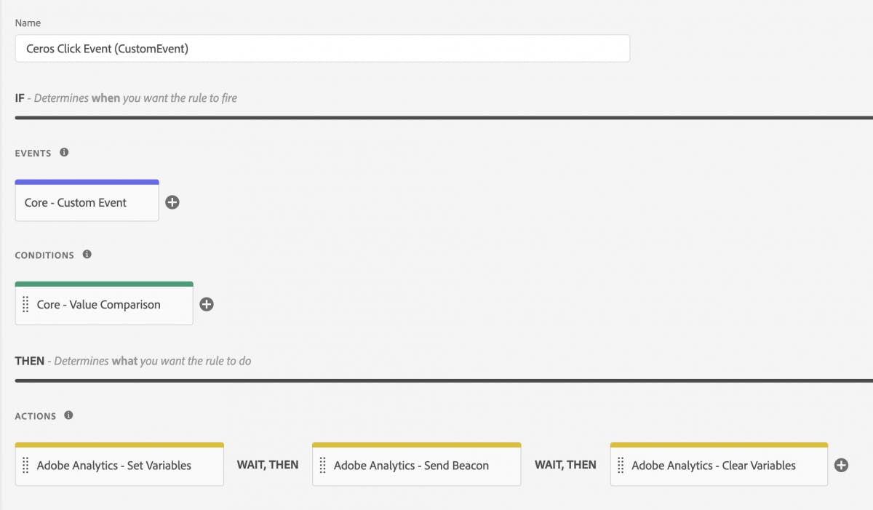
Task: Click inside the rule Name field
Action: click(x=322, y=49)
